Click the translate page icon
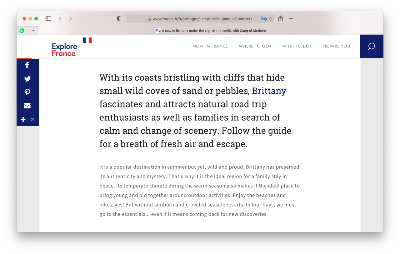The height and width of the screenshot is (254, 400). (264, 19)
